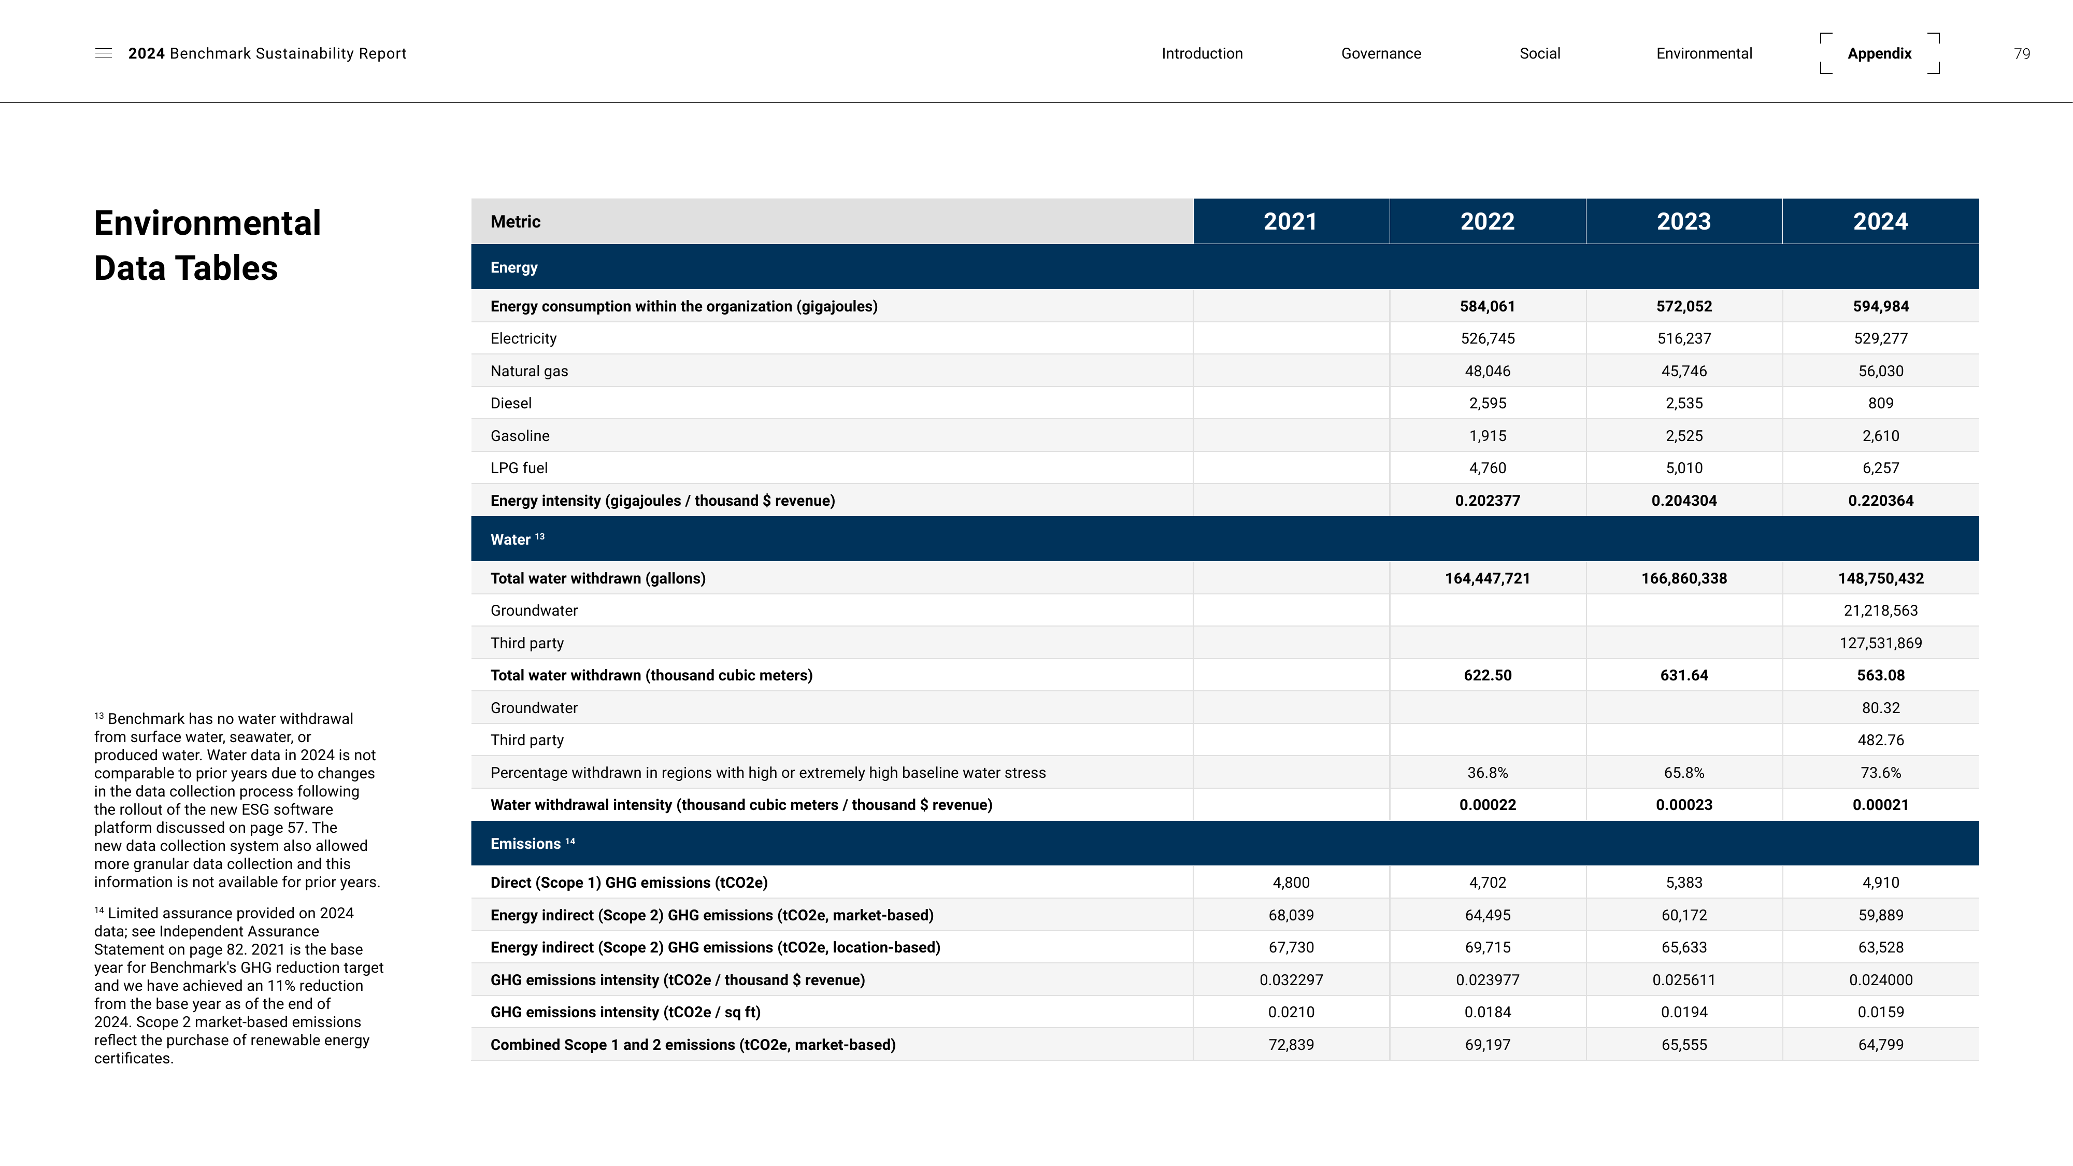The width and height of the screenshot is (2073, 1166).
Task: Click the 2021 column header
Action: click(x=1291, y=221)
